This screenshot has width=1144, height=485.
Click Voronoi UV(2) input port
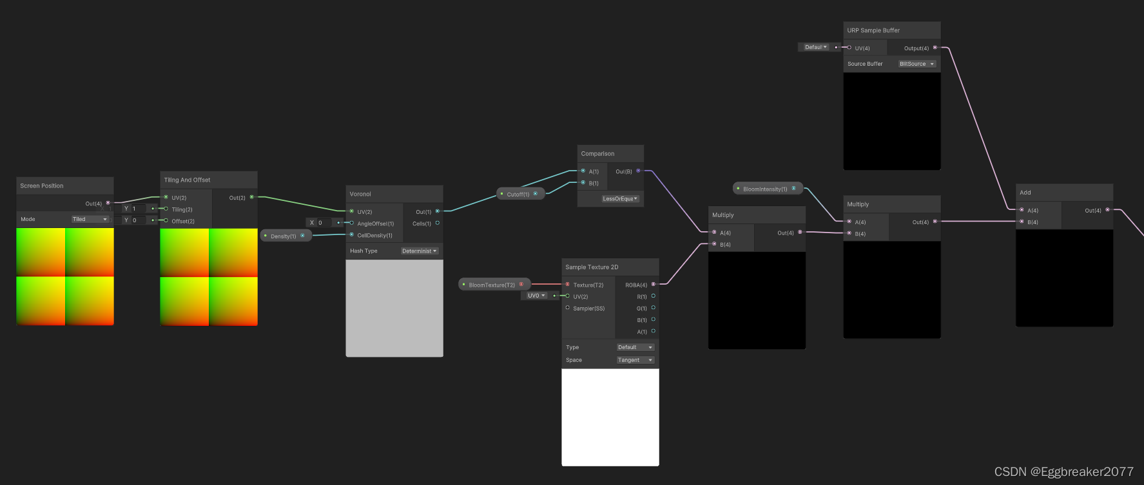click(x=351, y=211)
